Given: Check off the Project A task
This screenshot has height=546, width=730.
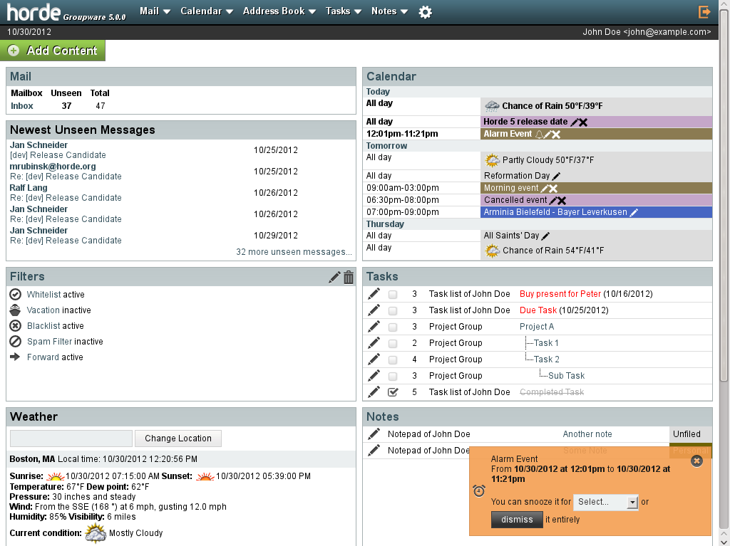Looking at the screenshot, I should click(x=393, y=327).
